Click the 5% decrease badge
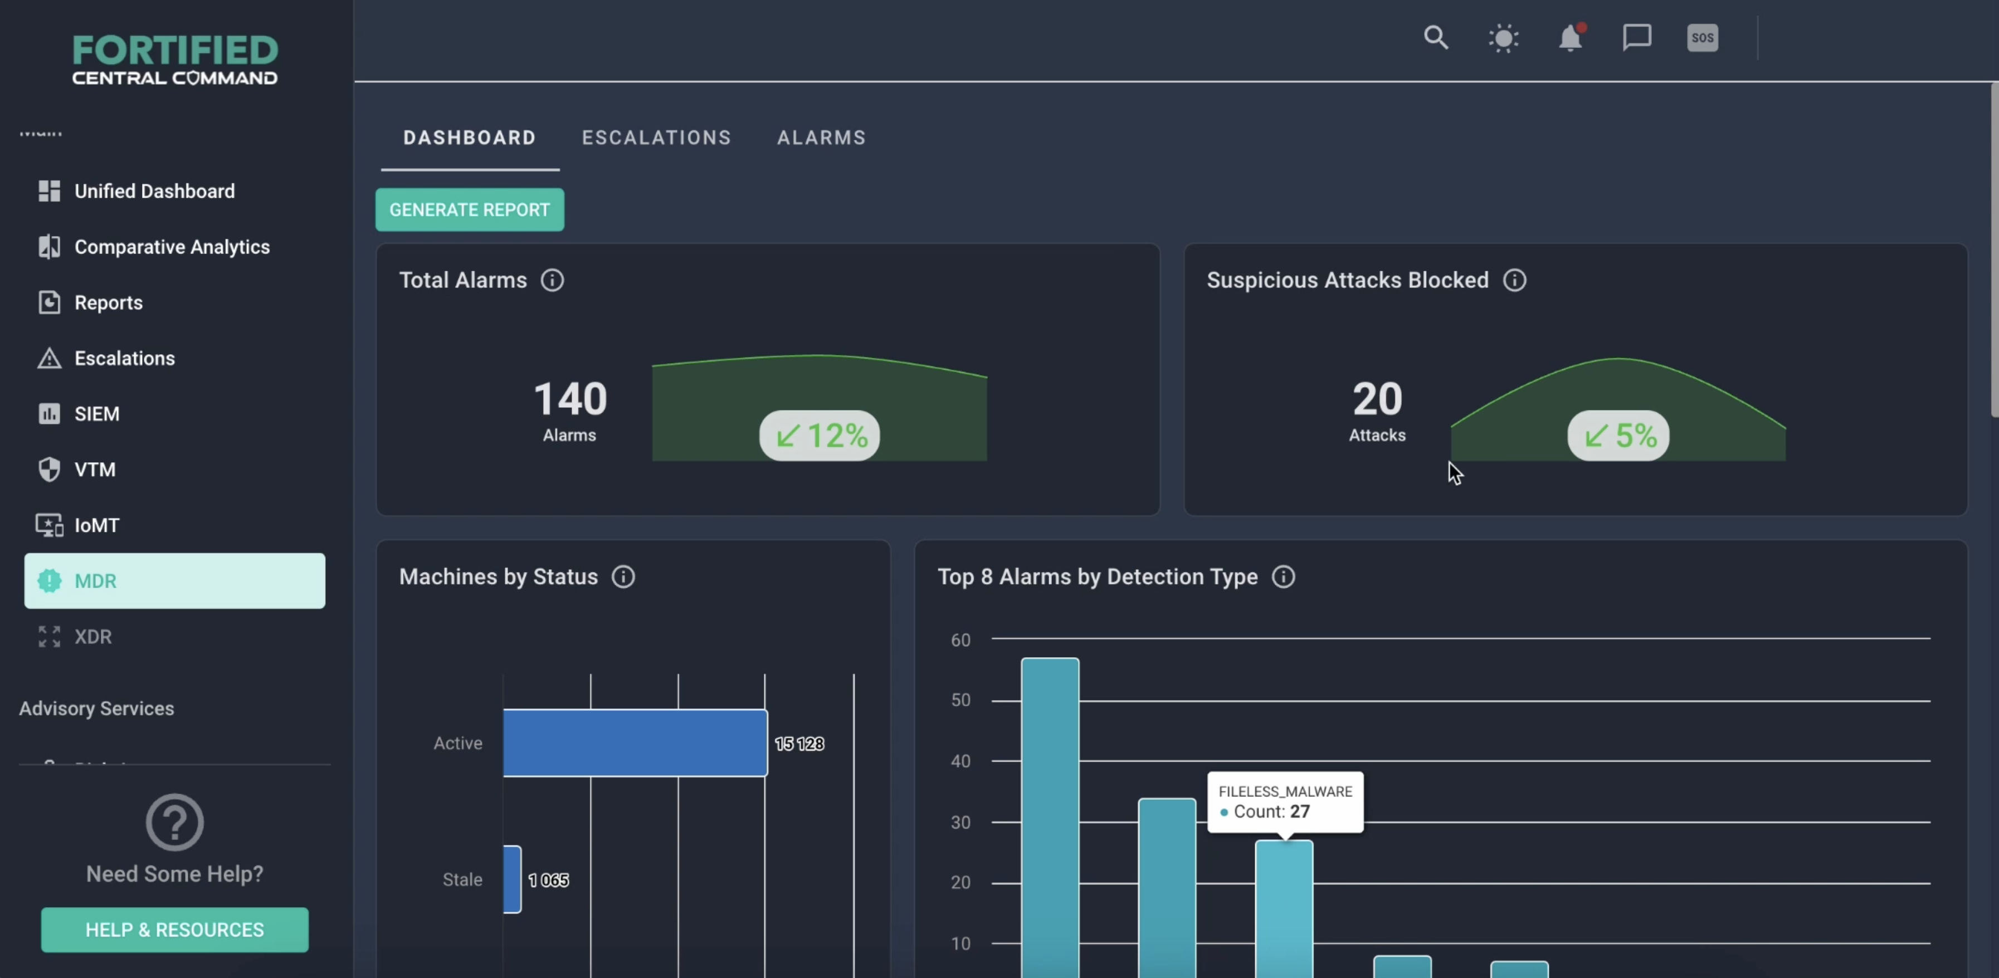This screenshot has height=978, width=1999. [x=1618, y=435]
